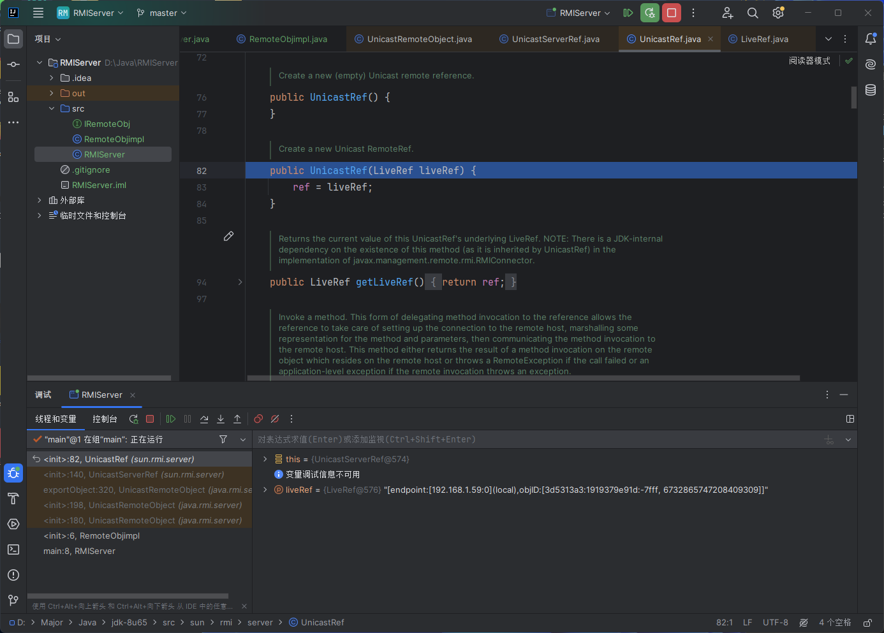Stop RMIServer with red stop button
This screenshot has height=633, width=884.
[672, 13]
